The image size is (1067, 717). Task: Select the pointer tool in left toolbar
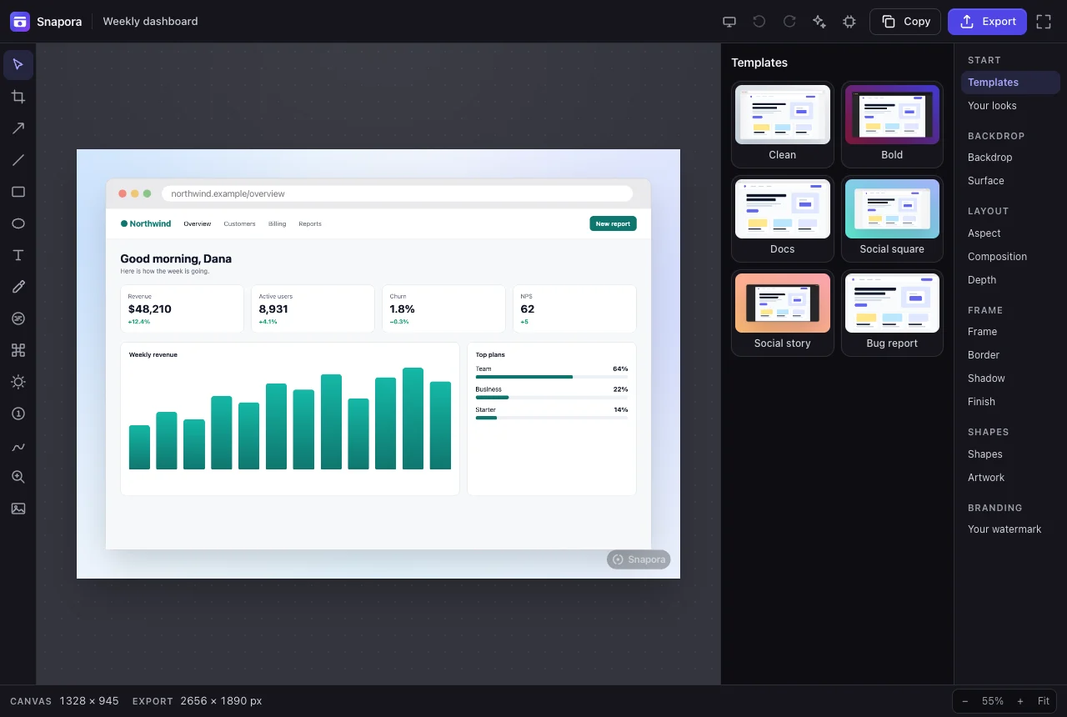pyautogui.click(x=18, y=65)
